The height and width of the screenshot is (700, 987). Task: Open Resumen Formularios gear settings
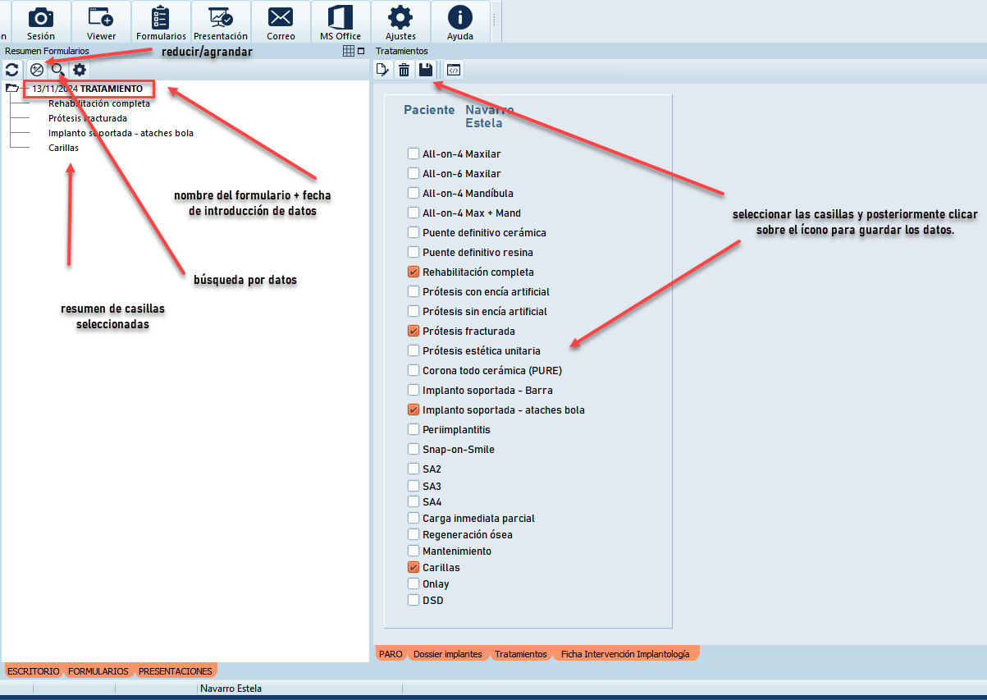(79, 70)
